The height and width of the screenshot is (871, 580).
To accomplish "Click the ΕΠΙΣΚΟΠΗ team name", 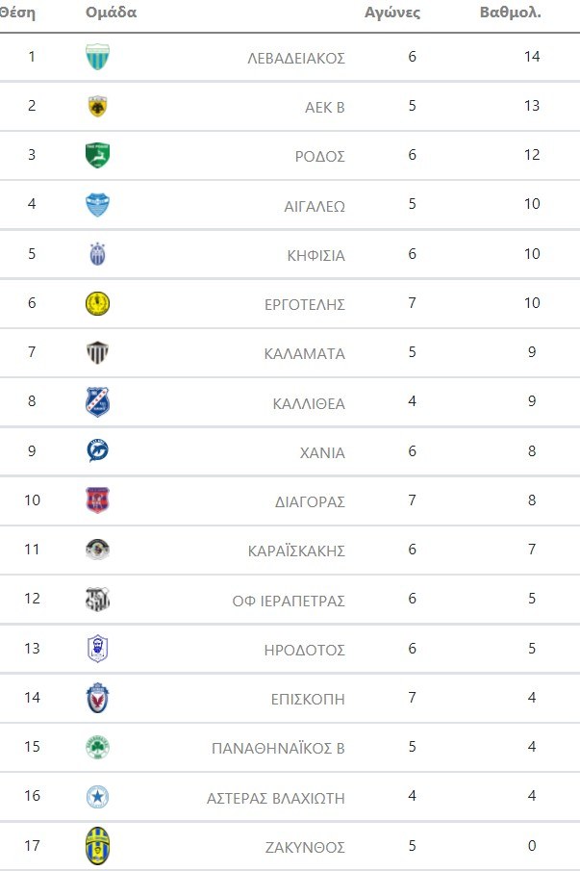I will [308, 699].
